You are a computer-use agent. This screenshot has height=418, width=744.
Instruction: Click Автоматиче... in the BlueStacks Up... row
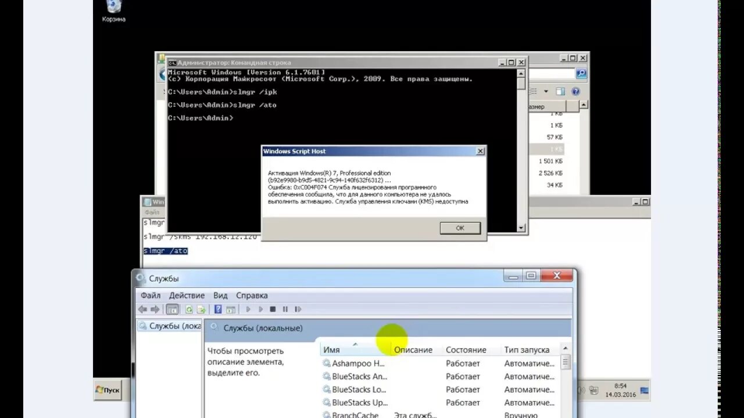pyautogui.click(x=529, y=402)
